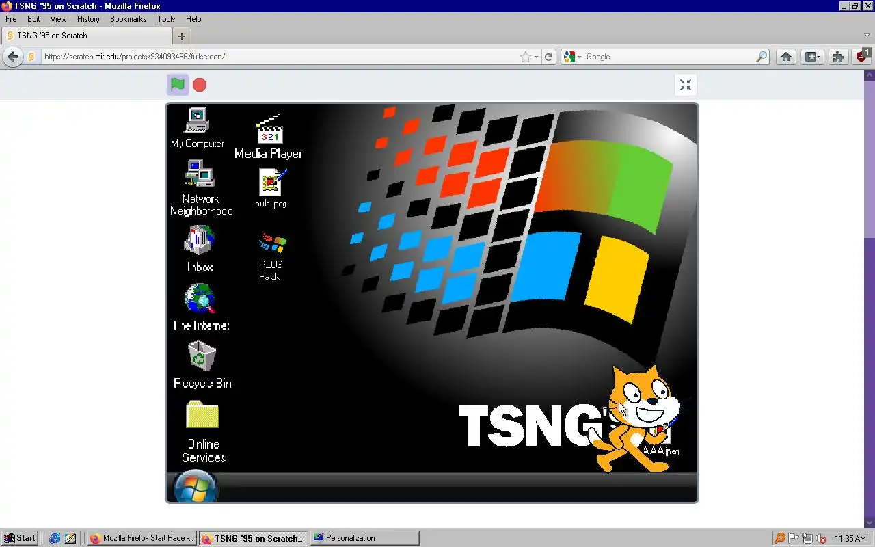The height and width of the screenshot is (547, 875).
Task: Open the uBlock Origin shield icon
Action: coord(863,55)
